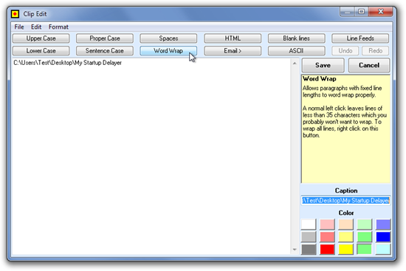Remove Blank lines with the button
Viewport: 406px width, 271px height.
point(297,38)
